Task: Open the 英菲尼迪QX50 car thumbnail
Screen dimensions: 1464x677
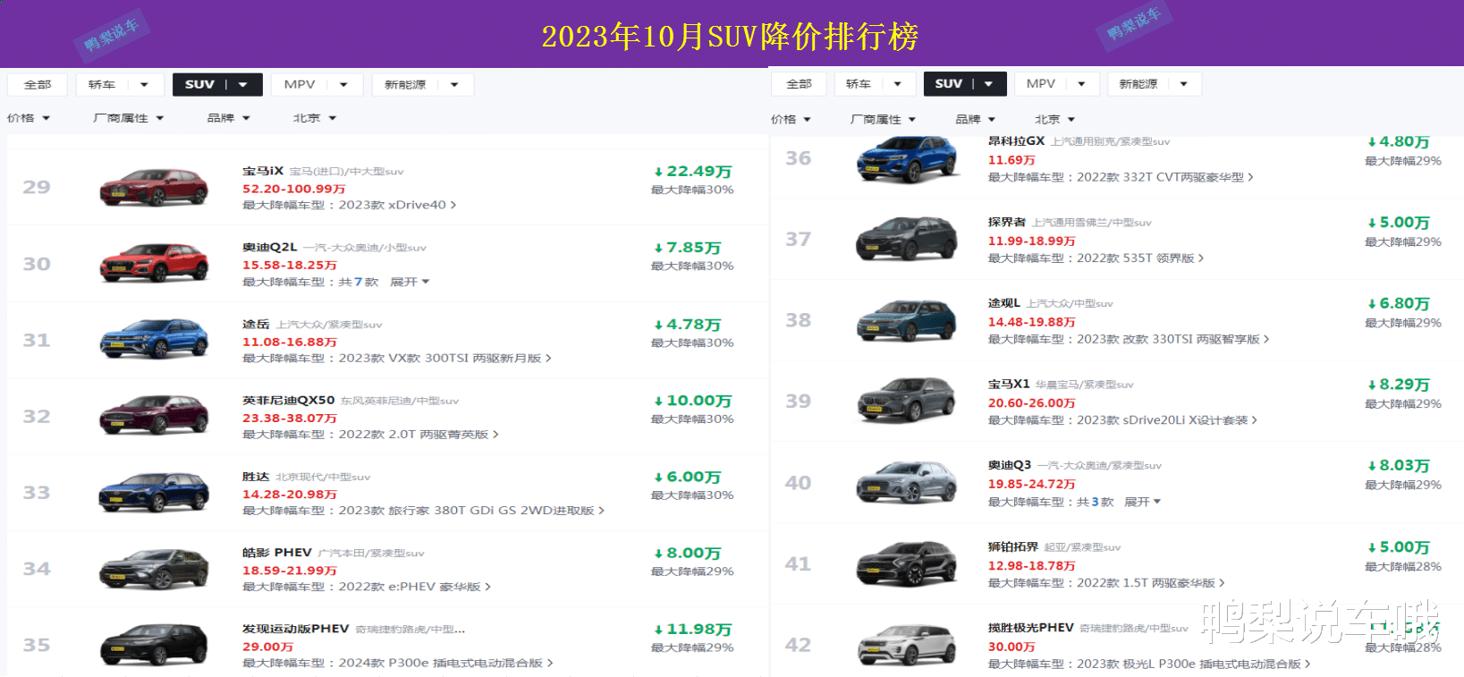Action: [154, 416]
